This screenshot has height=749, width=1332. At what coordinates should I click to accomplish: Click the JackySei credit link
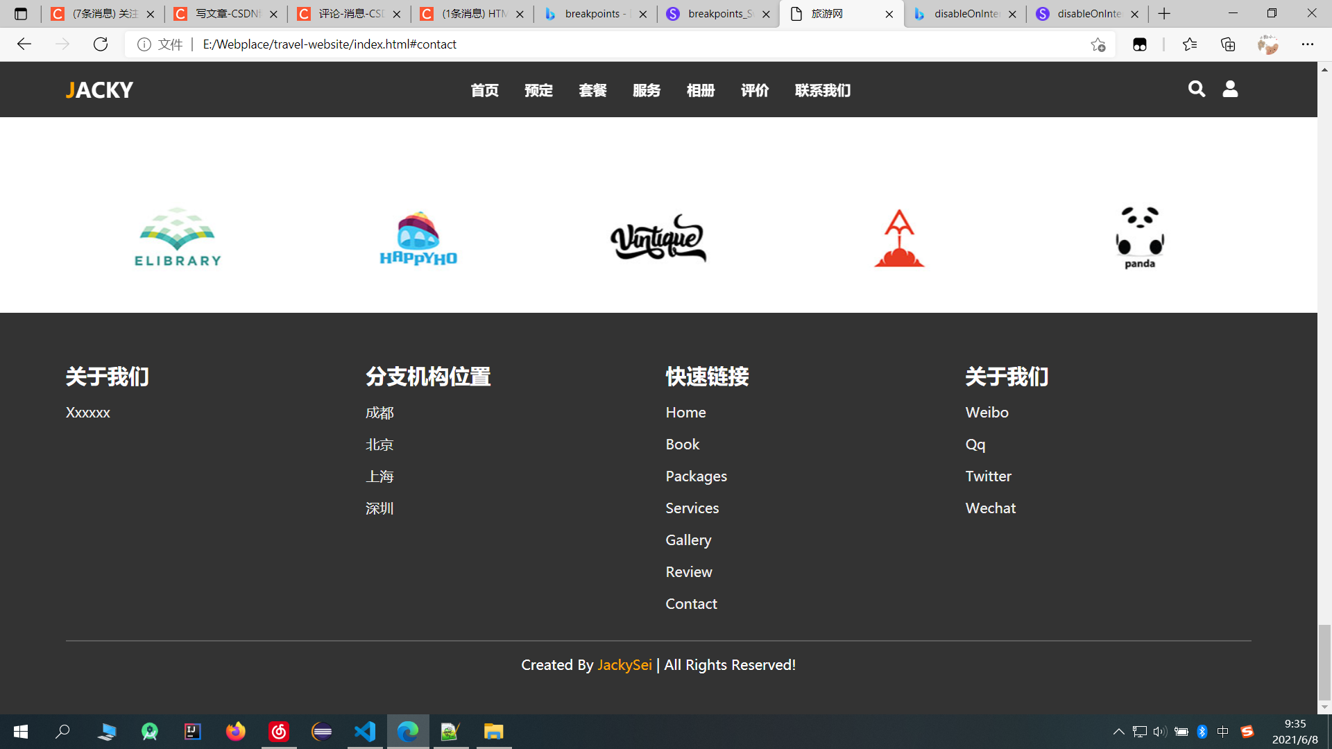624,664
